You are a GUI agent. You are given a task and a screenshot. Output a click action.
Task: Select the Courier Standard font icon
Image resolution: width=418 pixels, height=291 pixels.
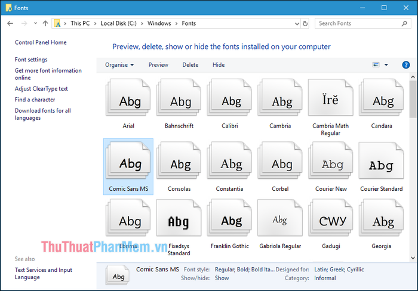pos(382,160)
